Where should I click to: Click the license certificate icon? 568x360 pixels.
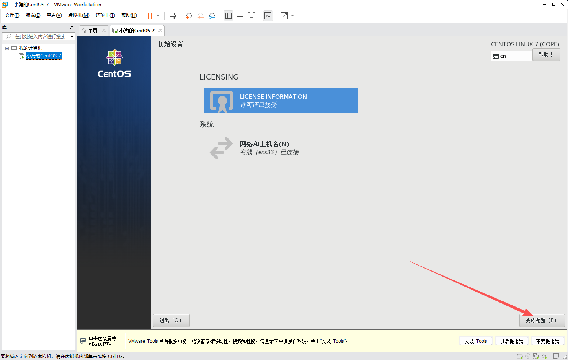222,101
